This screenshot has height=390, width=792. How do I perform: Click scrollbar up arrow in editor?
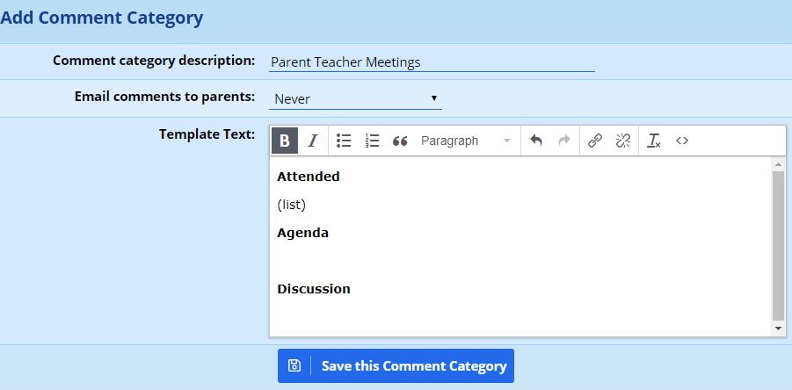[779, 164]
